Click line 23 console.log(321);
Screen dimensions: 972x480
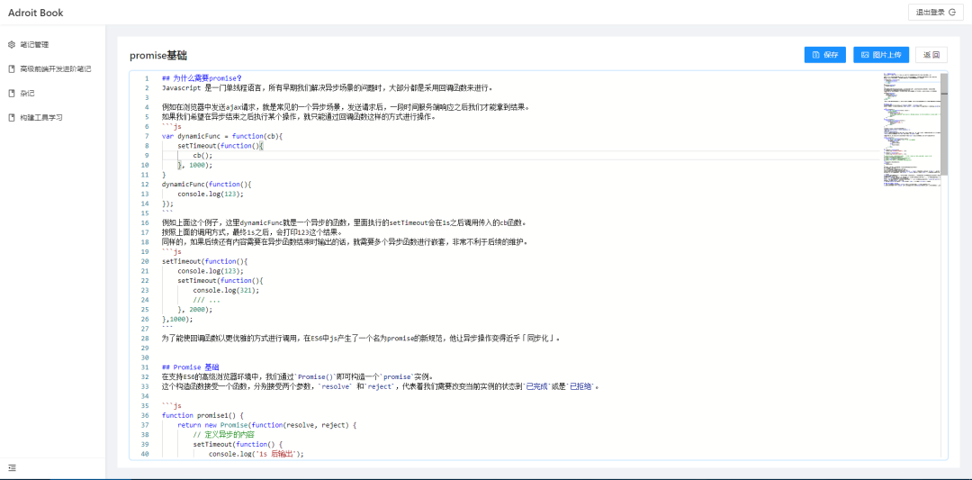click(226, 290)
